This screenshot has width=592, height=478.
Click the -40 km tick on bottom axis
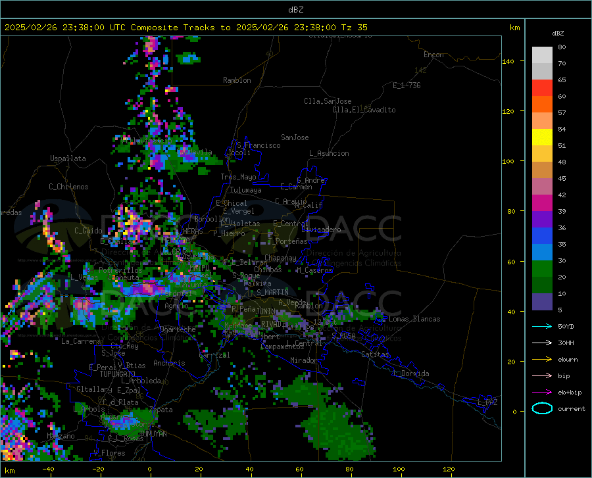tap(48, 469)
